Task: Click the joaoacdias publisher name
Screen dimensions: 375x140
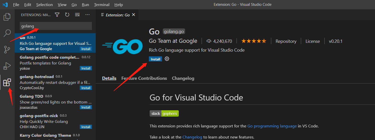Action: point(28,107)
